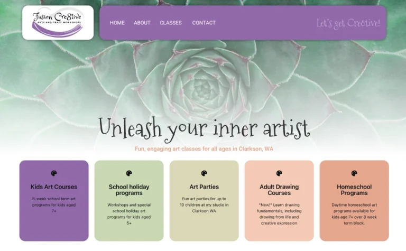Open the Homeschool Programs title
The height and width of the screenshot is (251, 406).
[354, 190]
